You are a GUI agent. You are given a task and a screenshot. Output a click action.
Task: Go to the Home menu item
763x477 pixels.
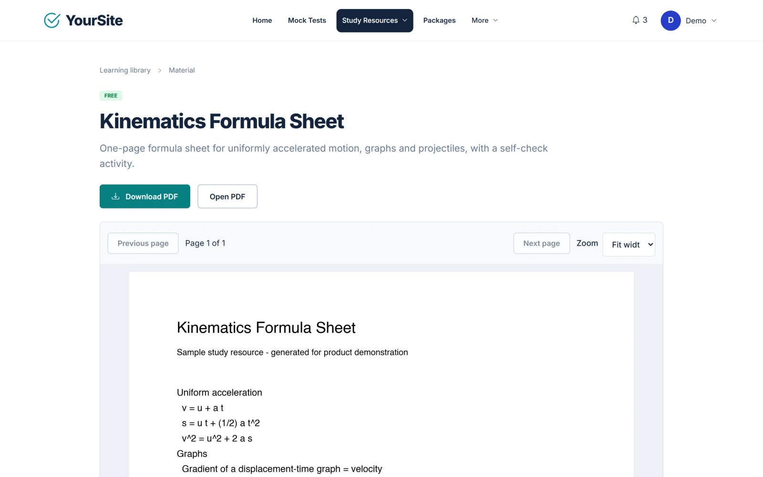tap(262, 21)
